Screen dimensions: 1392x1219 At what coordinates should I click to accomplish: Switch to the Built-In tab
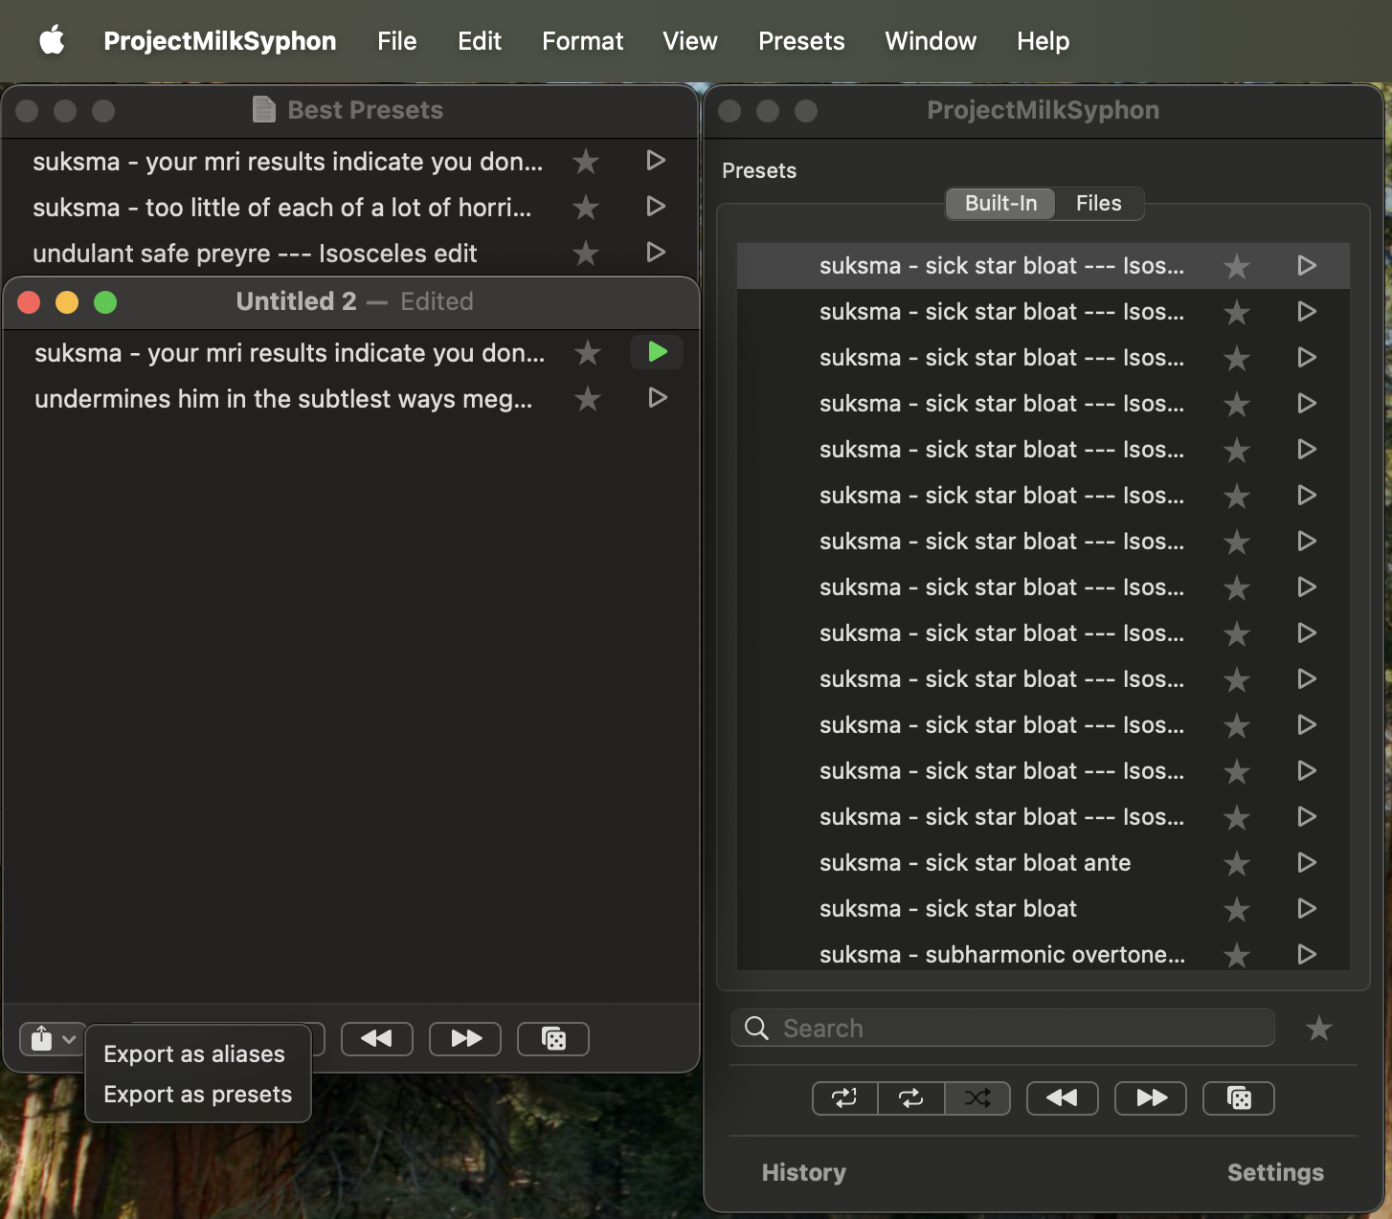click(x=1000, y=203)
